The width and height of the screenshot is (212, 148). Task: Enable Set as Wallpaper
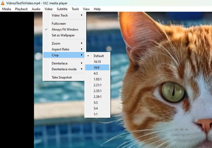64,35
